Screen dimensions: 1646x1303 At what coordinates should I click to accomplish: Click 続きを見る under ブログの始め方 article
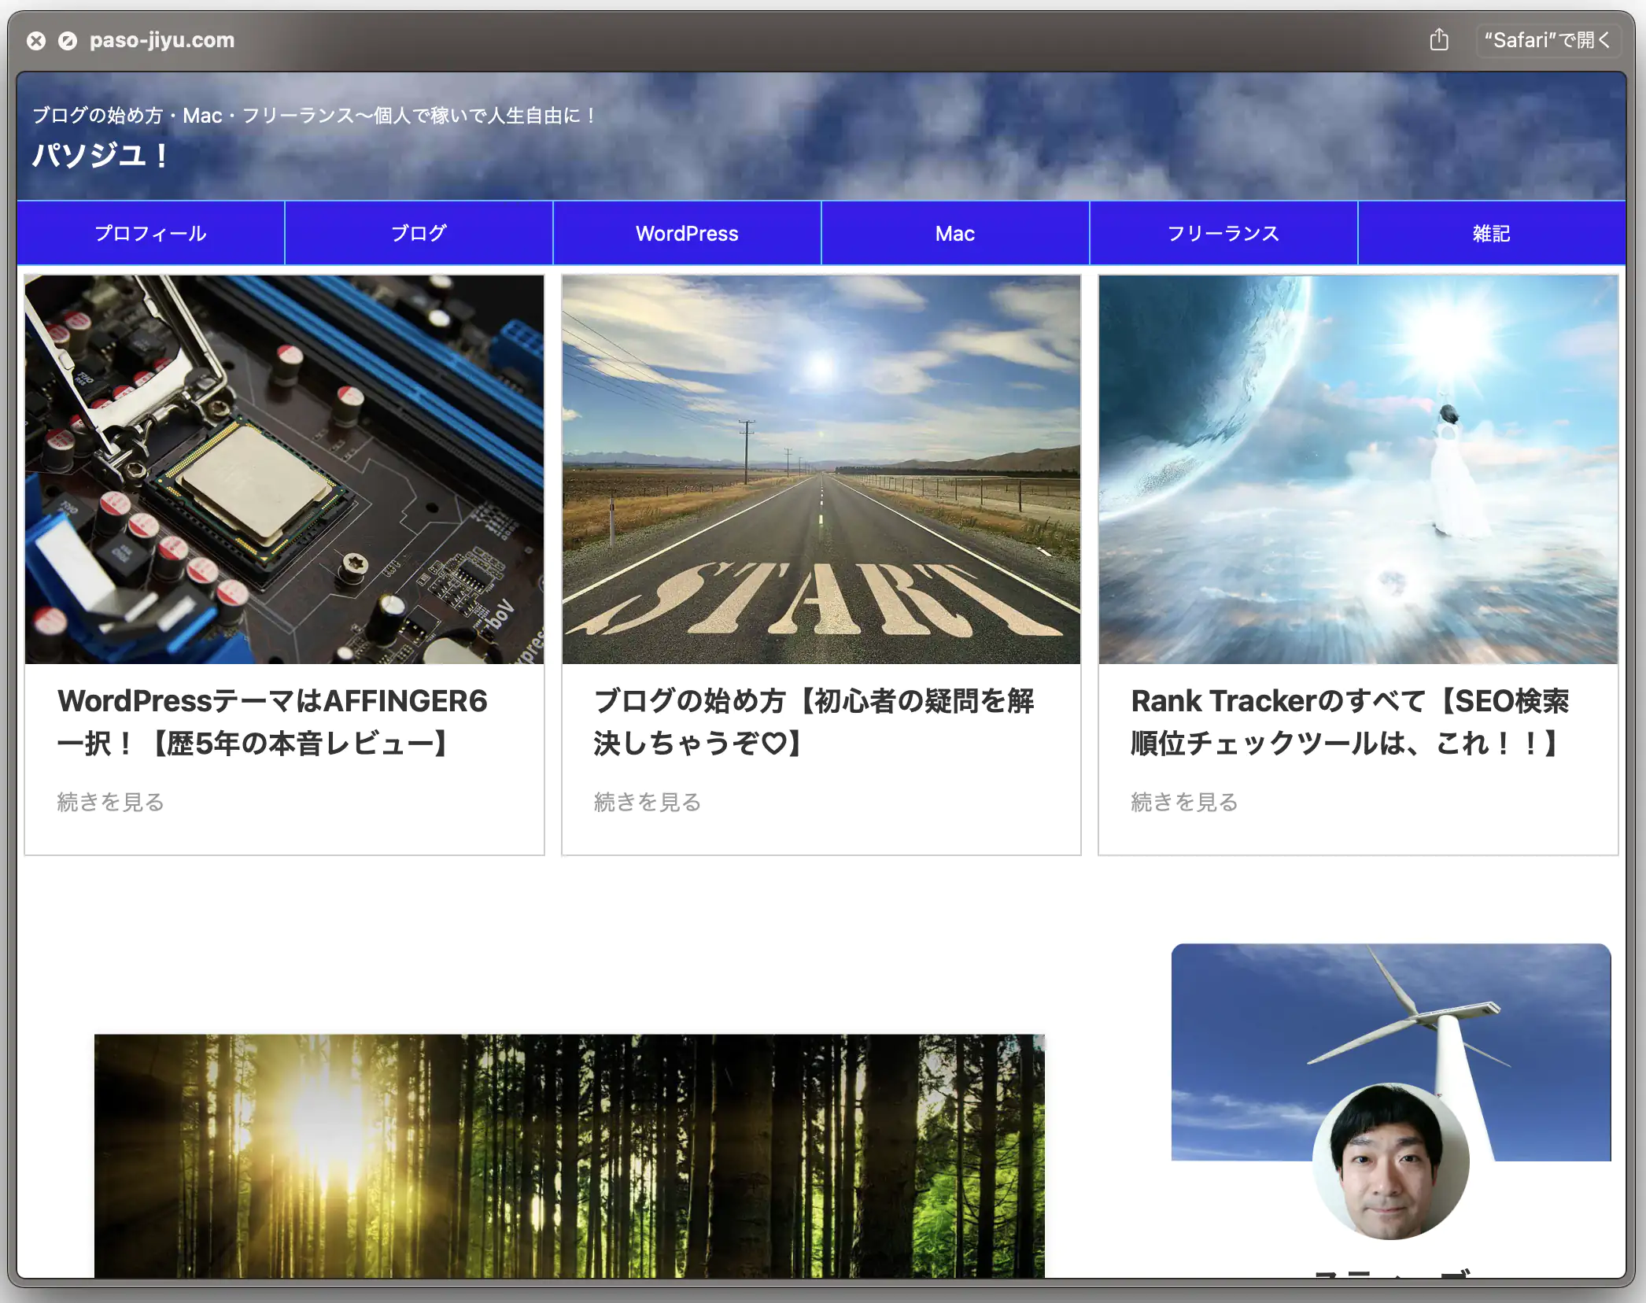point(647,802)
